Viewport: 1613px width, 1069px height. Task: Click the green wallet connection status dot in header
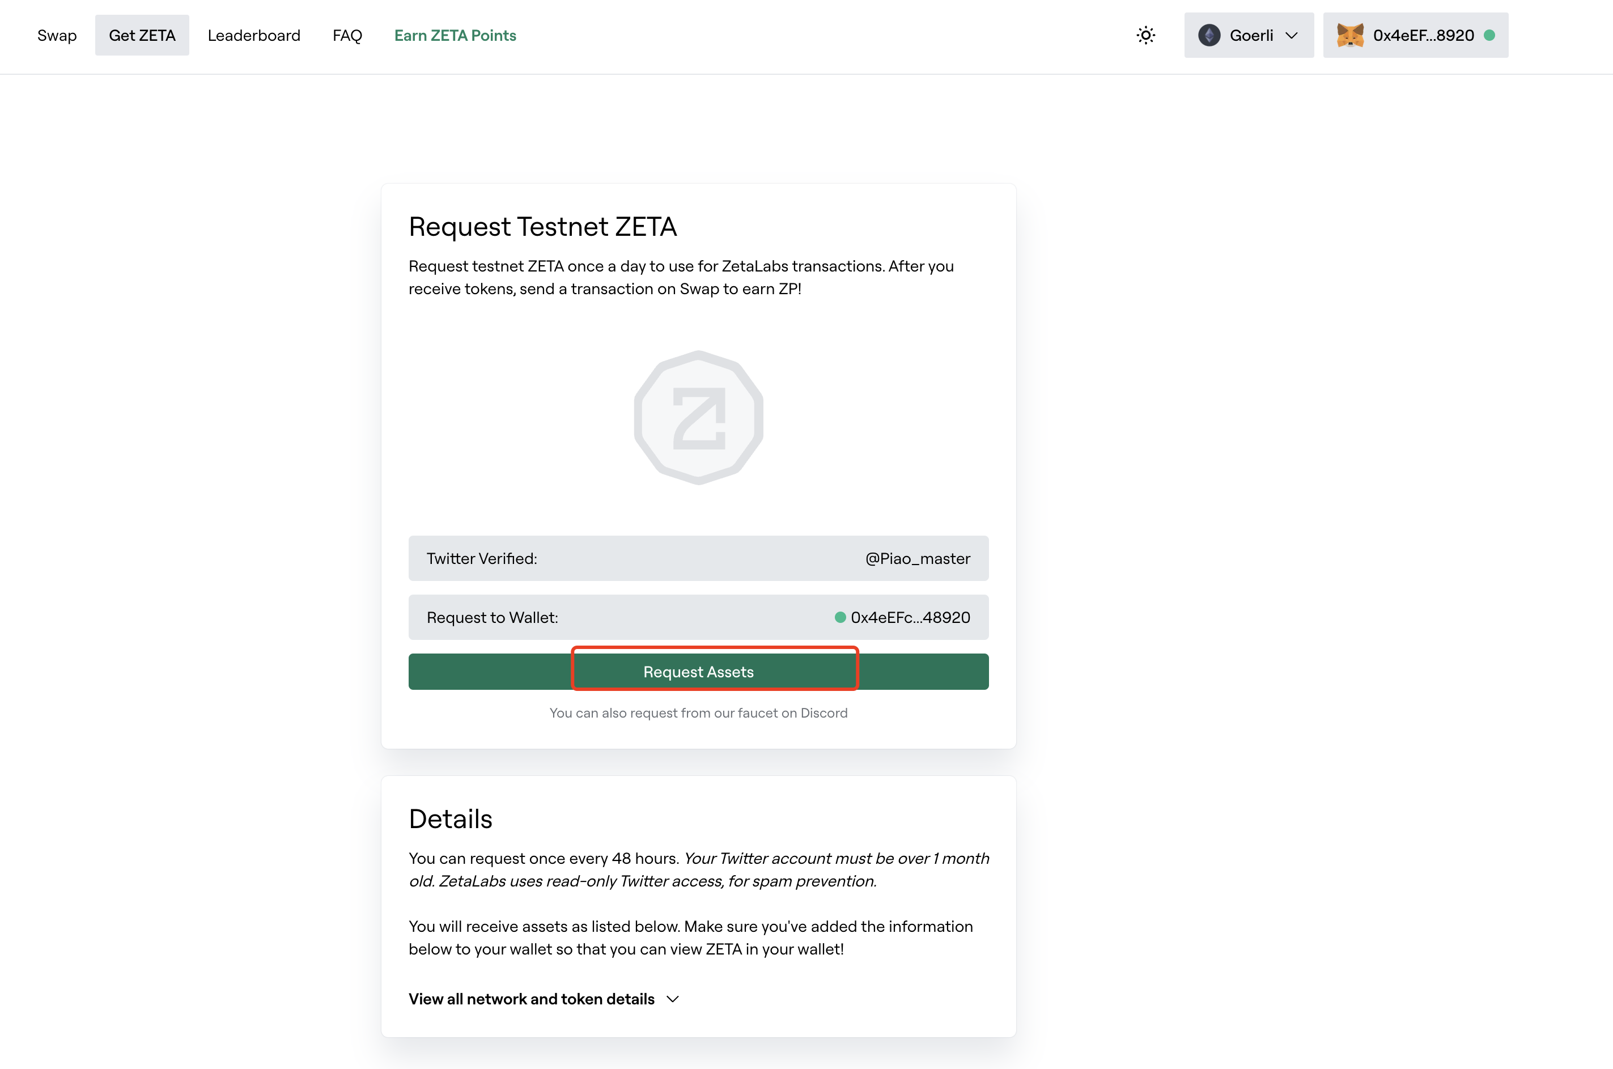click(1489, 36)
